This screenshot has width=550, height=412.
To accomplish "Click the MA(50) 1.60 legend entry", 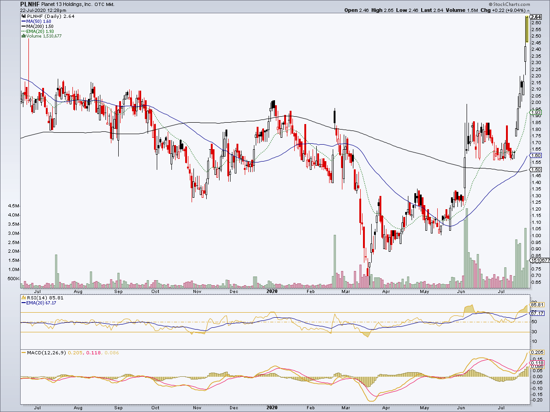I will coord(36,22).
